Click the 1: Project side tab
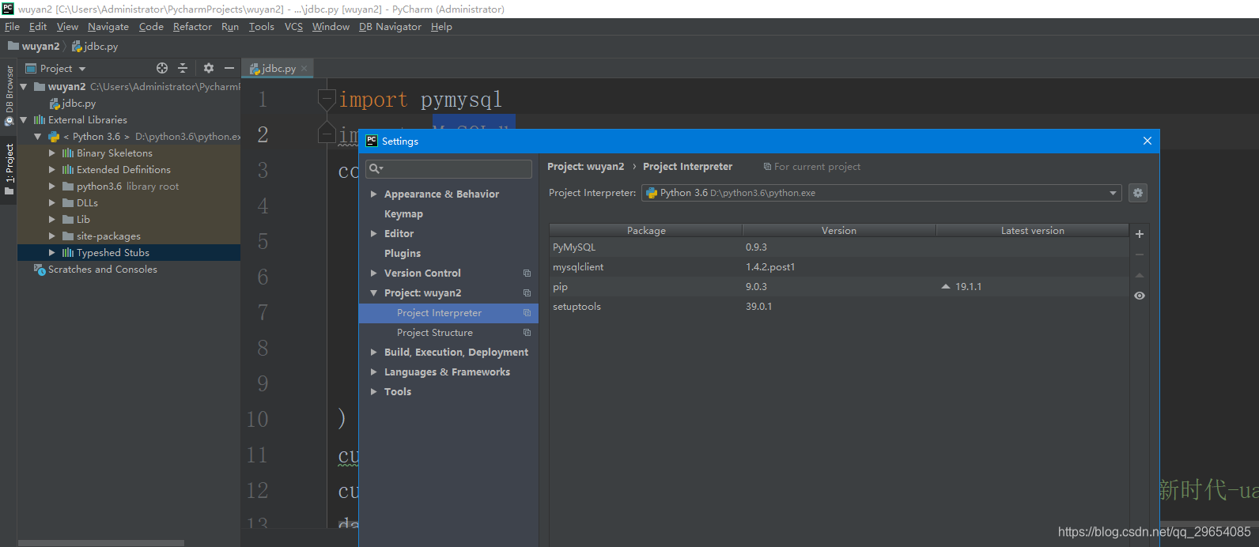Screen dimensions: 1259x547 (9, 169)
